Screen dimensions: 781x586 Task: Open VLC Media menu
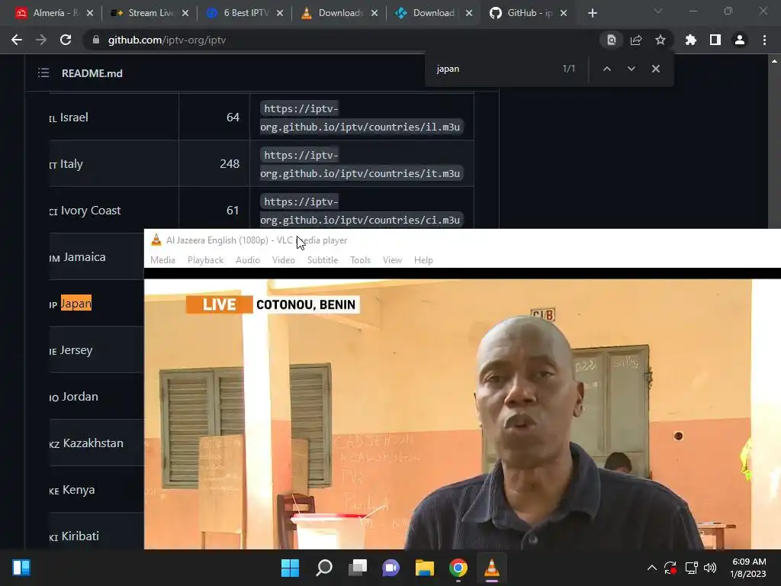point(163,260)
